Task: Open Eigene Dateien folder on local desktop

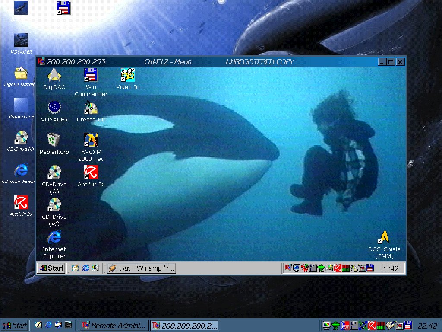Action: click(21, 74)
